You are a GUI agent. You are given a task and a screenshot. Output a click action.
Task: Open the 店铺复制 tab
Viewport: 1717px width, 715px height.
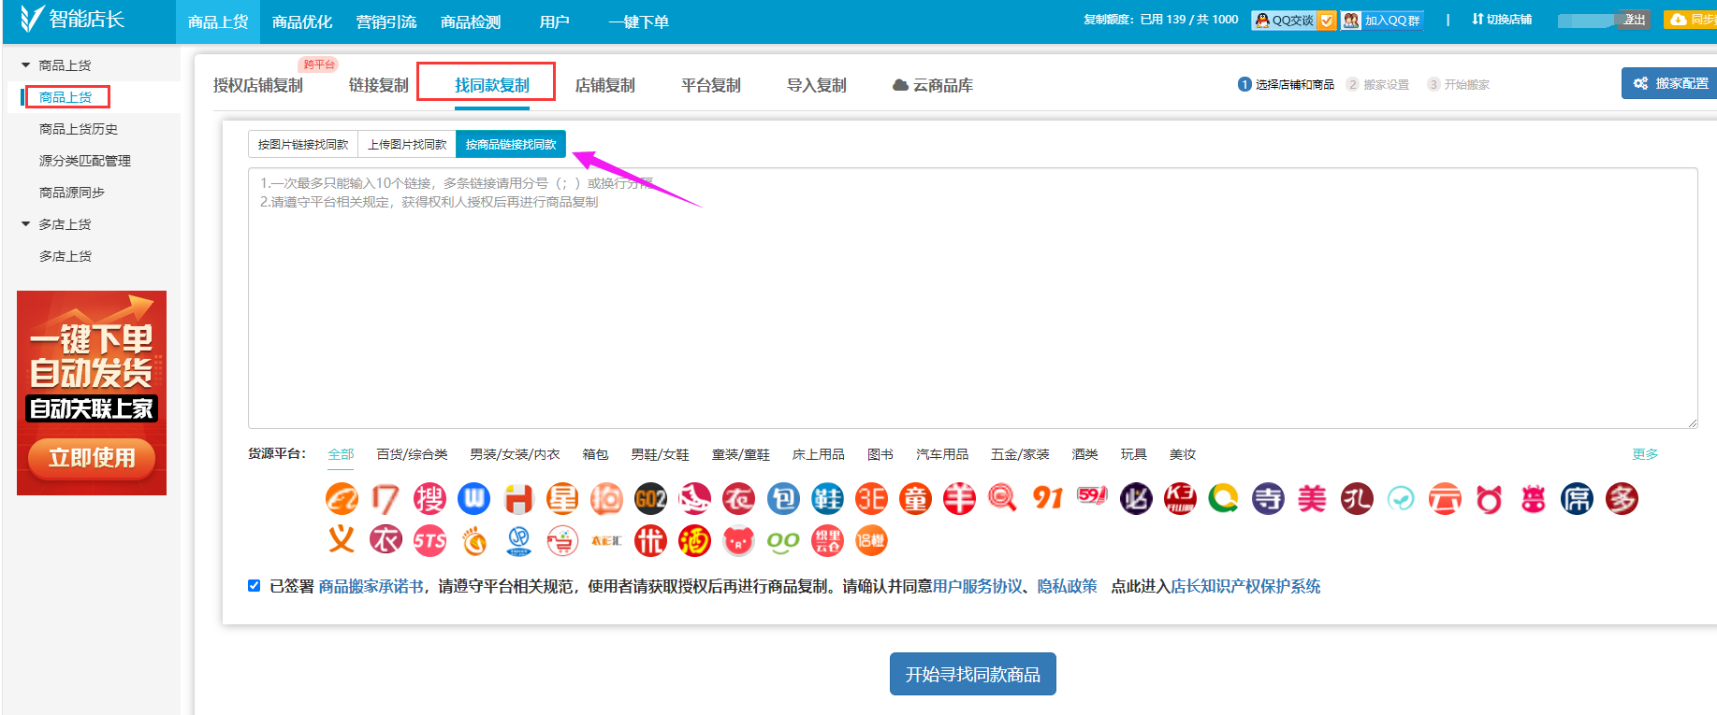[605, 85]
